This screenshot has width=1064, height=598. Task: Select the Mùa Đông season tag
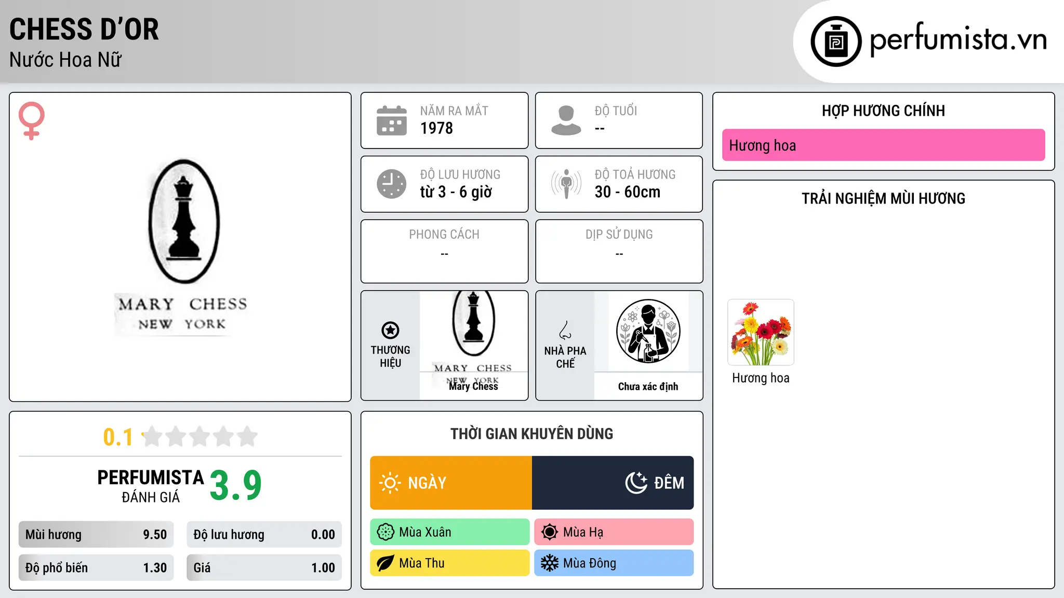click(614, 563)
